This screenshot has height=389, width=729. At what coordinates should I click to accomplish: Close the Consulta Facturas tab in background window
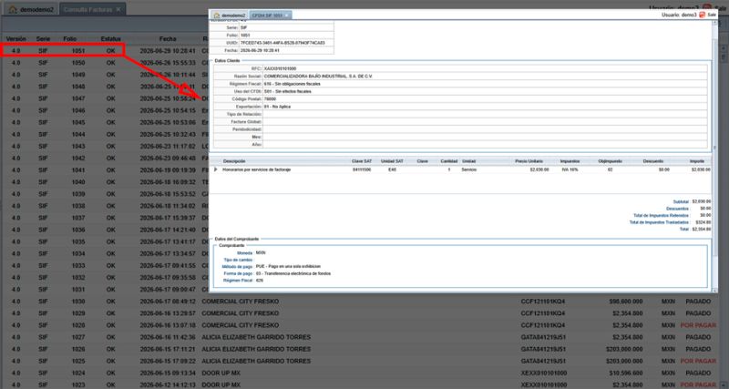coord(118,9)
